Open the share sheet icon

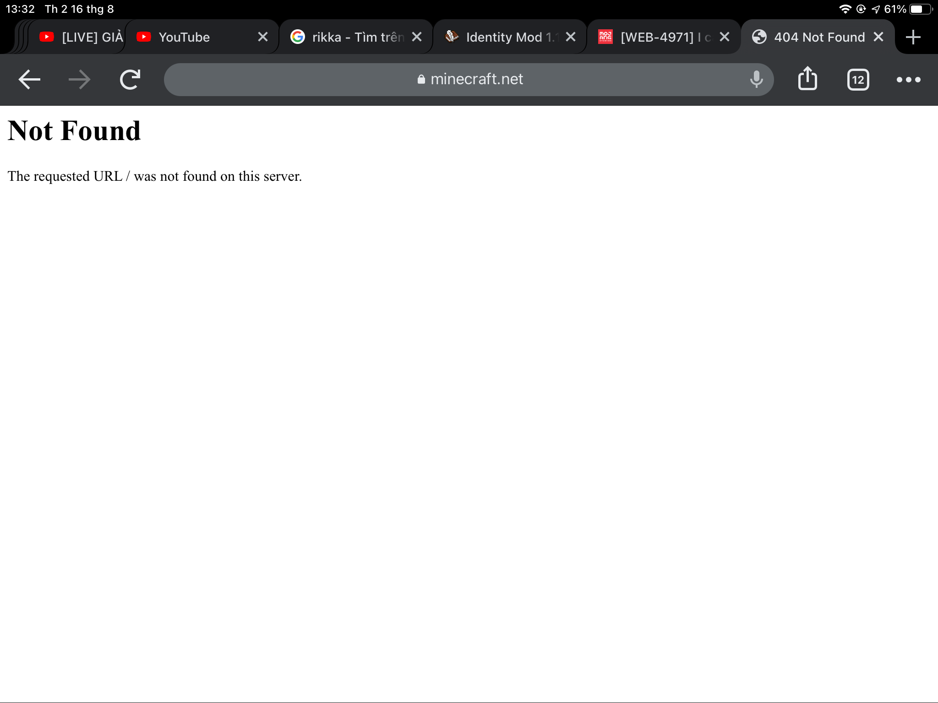(807, 79)
